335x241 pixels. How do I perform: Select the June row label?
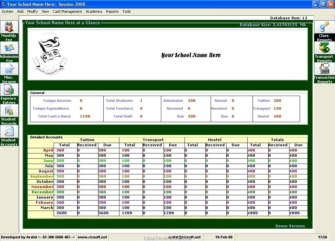click(48, 161)
